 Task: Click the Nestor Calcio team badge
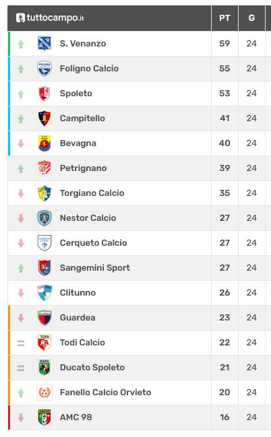(44, 218)
